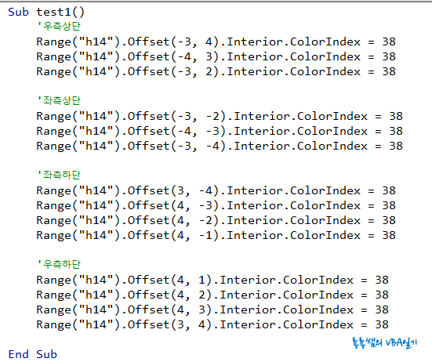Click the Offset(-3, -4) code line
432x362 pixels.
click(220, 146)
